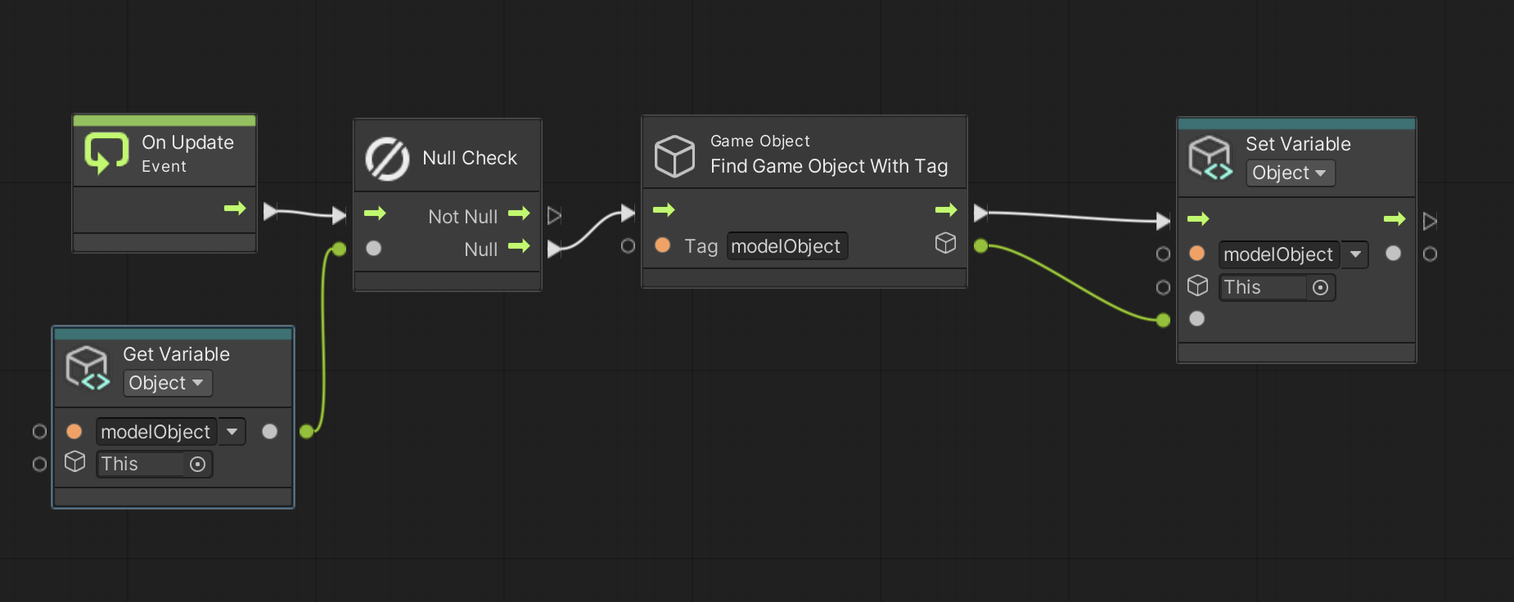Click the On Update trigger output arrow
1514x602 pixels.
pyautogui.click(x=235, y=209)
